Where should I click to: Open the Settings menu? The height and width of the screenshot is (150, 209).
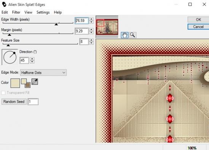[43, 12]
